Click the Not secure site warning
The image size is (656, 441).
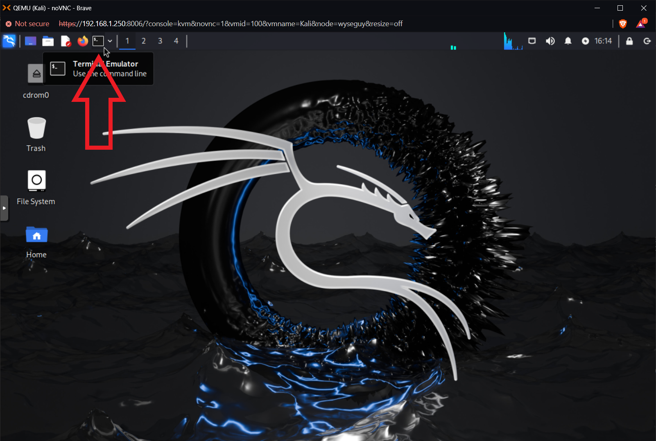(27, 24)
